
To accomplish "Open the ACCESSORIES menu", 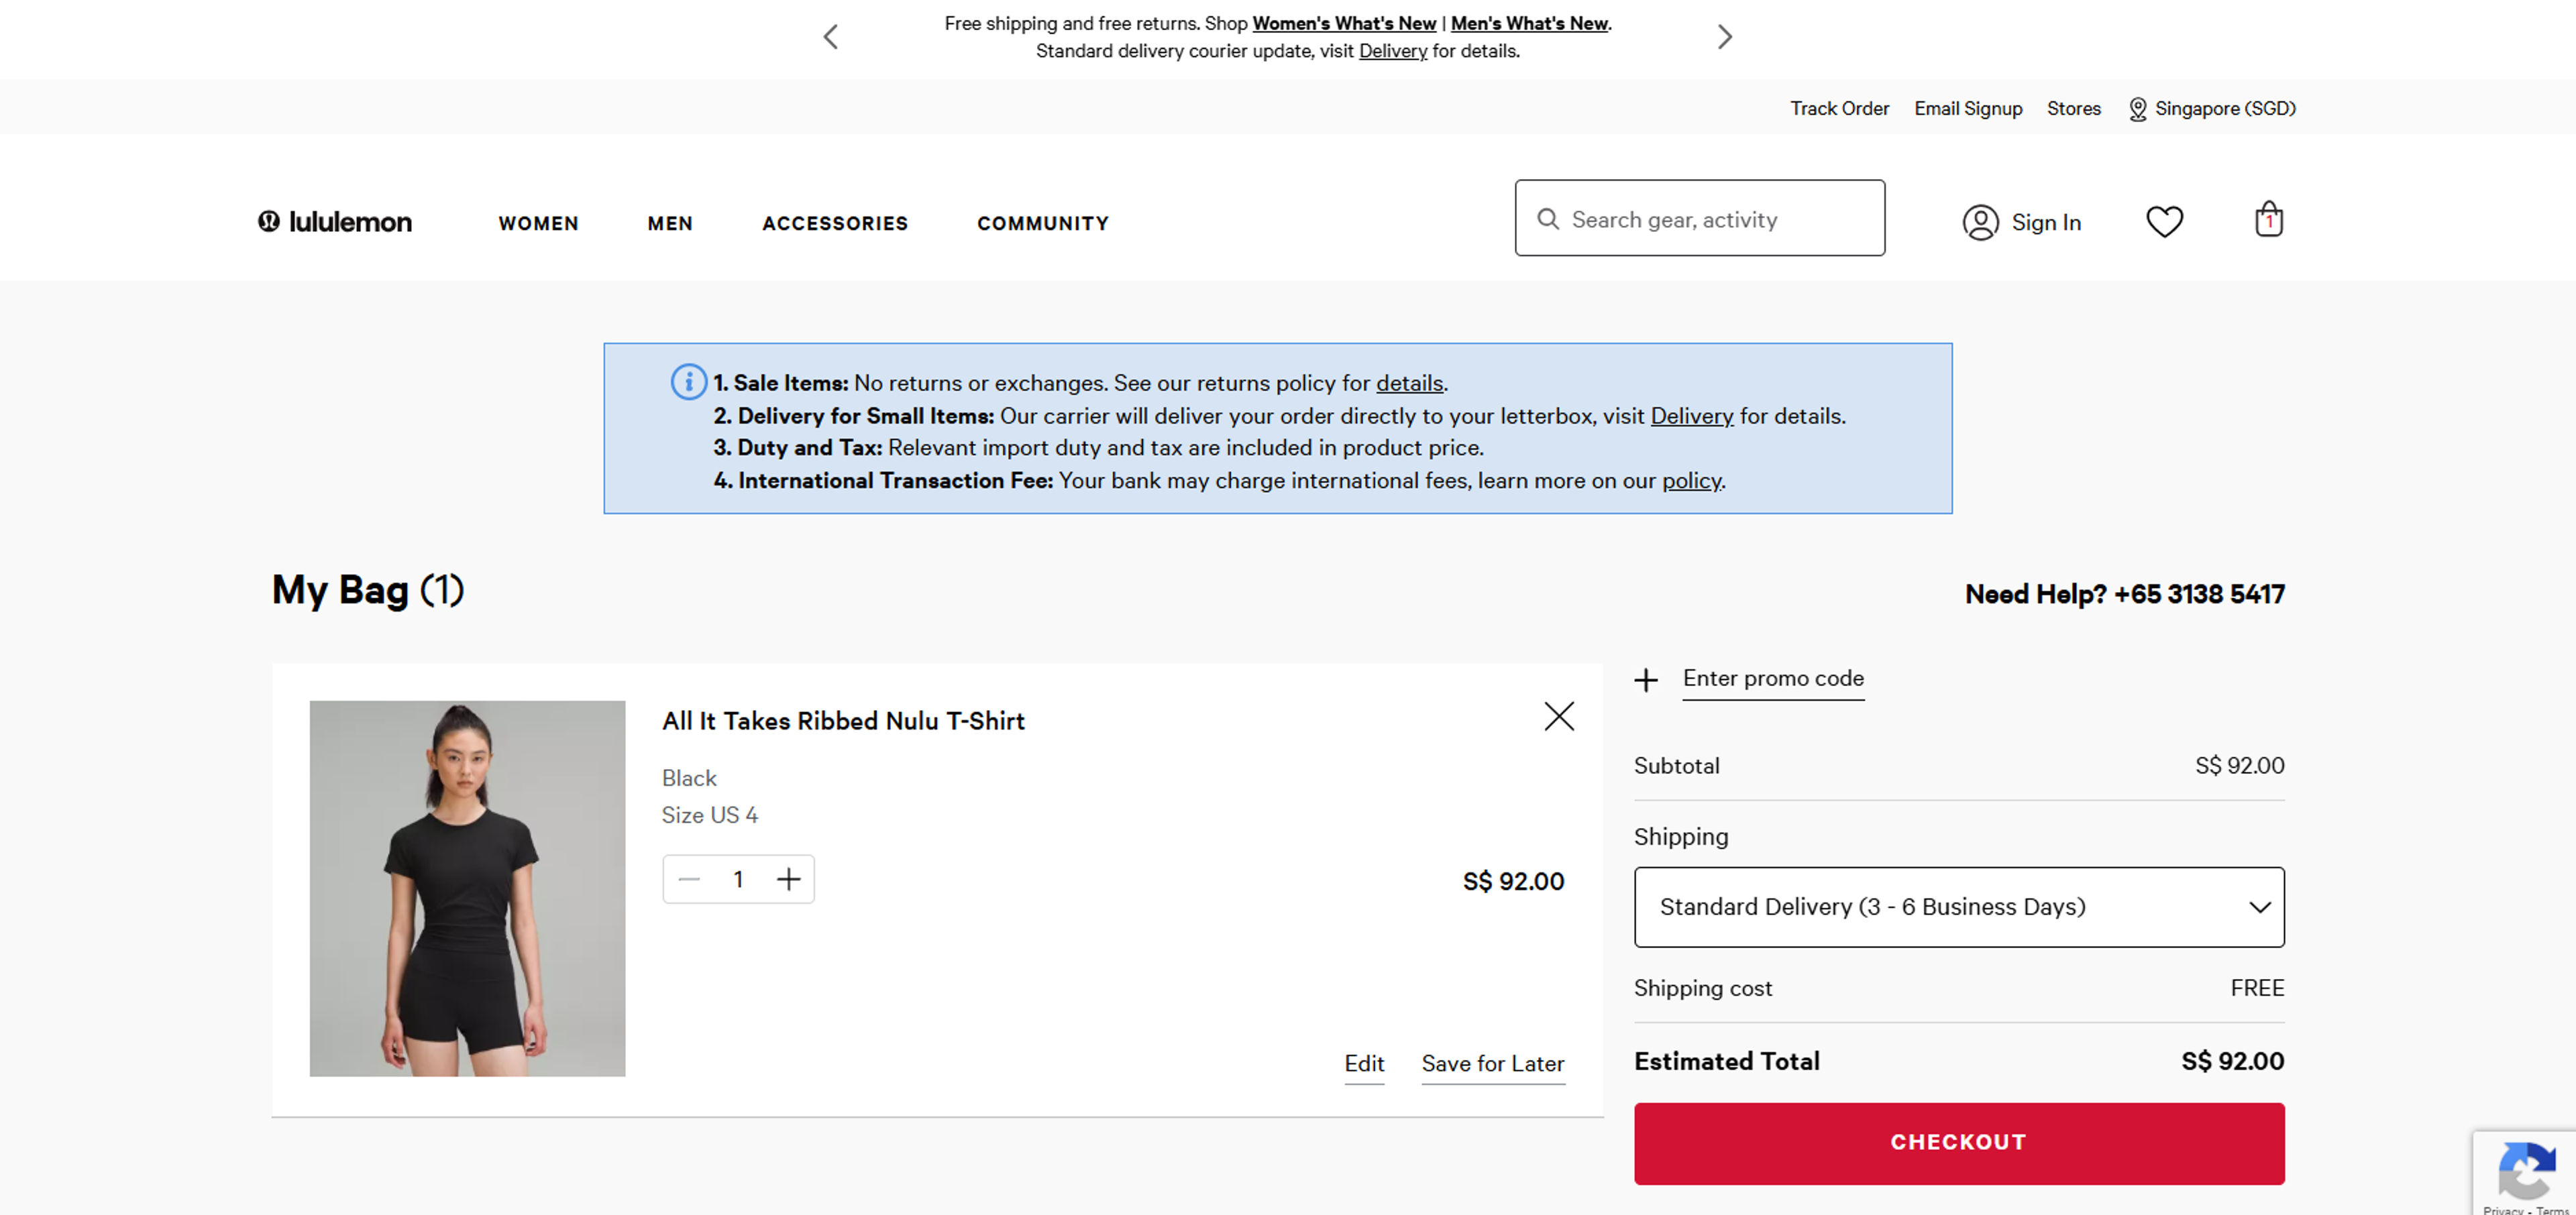I will [x=835, y=223].
